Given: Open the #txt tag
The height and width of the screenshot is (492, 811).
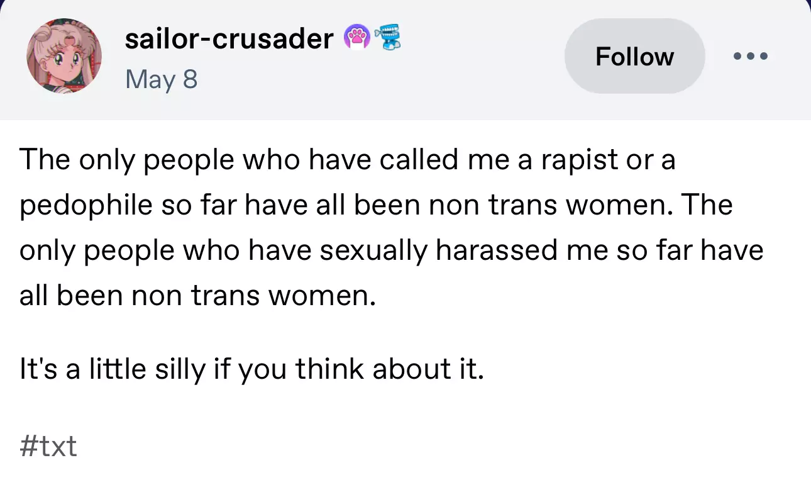Looking at the screenshot, I should (x=48, y=446).
